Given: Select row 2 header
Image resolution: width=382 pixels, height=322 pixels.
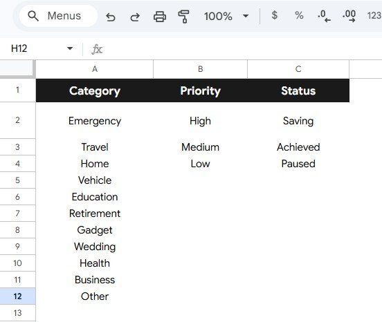Looking at the screenshot, I should click(x=17, y=120).
